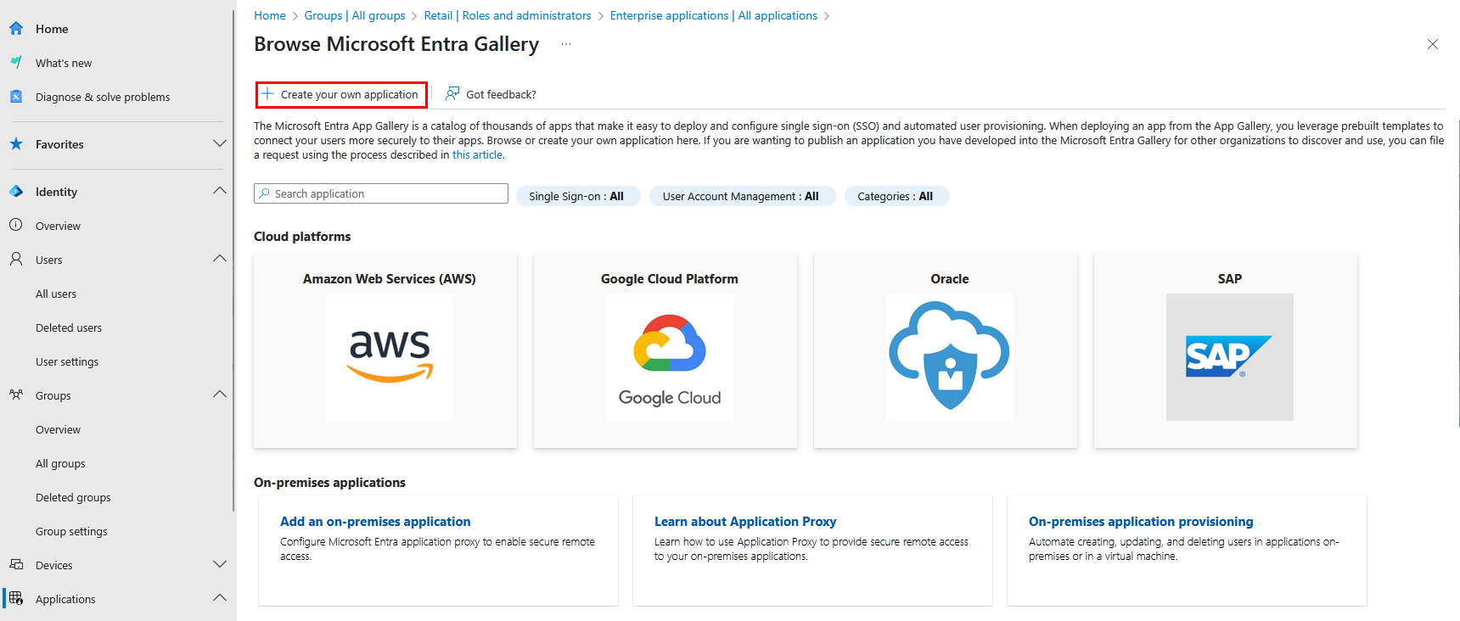Open the Categories filter pill
This screenshot has height=621, width=1460.
(x=895, y=196)
